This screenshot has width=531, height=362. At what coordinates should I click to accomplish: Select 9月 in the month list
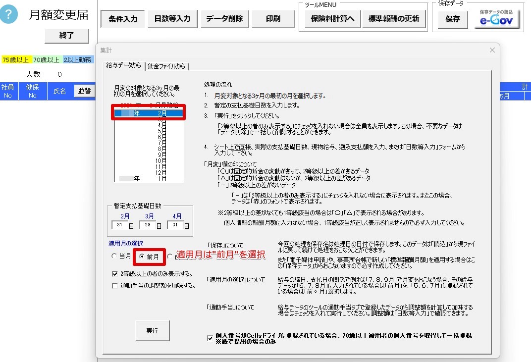pyautogui.click(x=149, y=155)
